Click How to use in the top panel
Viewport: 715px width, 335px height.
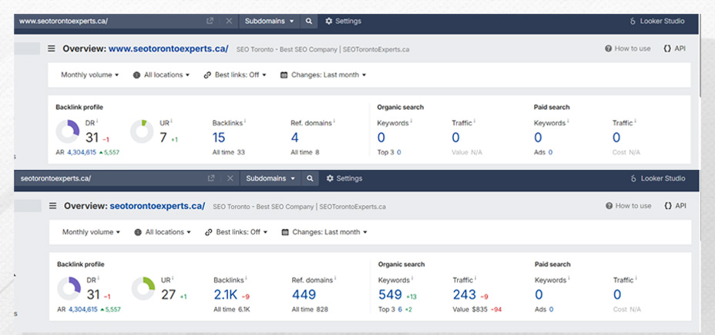pyautogui.click(x=627, y=48)
